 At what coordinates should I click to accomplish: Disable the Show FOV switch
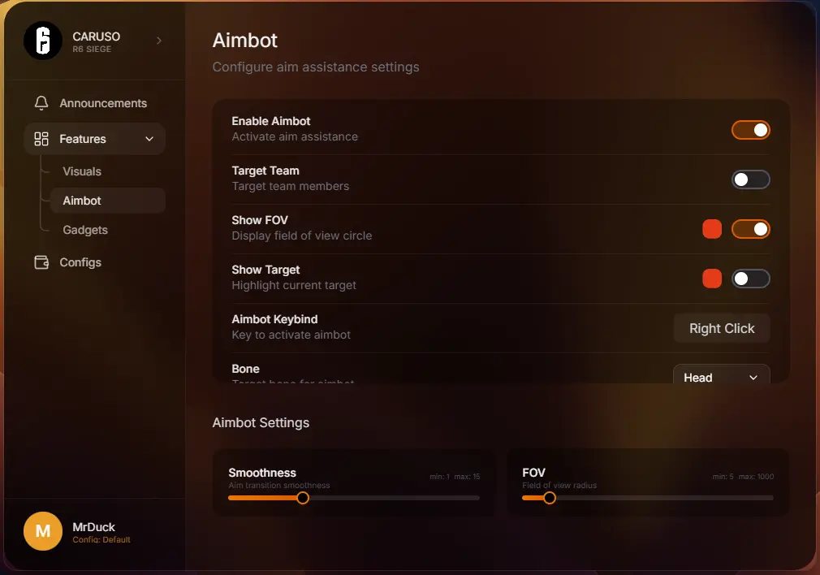pyautogui.click(x=750, y=229)
